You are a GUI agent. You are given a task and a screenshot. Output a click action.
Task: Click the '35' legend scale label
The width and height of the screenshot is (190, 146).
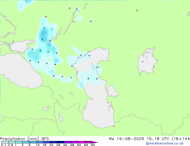(x=72, y=145)
